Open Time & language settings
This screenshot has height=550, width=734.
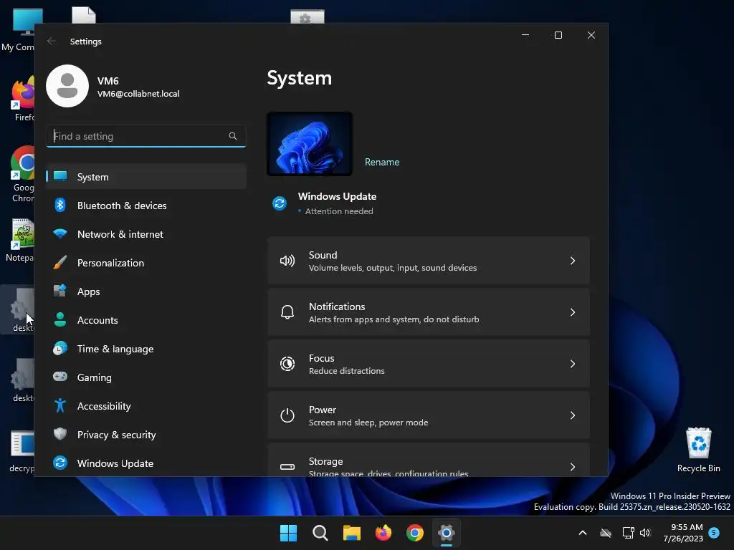[146, 349]
